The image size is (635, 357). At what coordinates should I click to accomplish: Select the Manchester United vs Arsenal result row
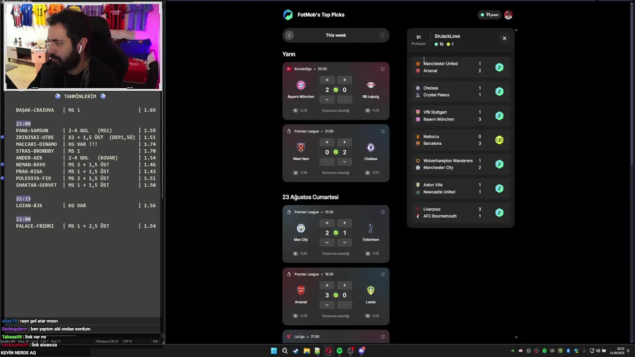pyautogui.click(x=461, y=67)
